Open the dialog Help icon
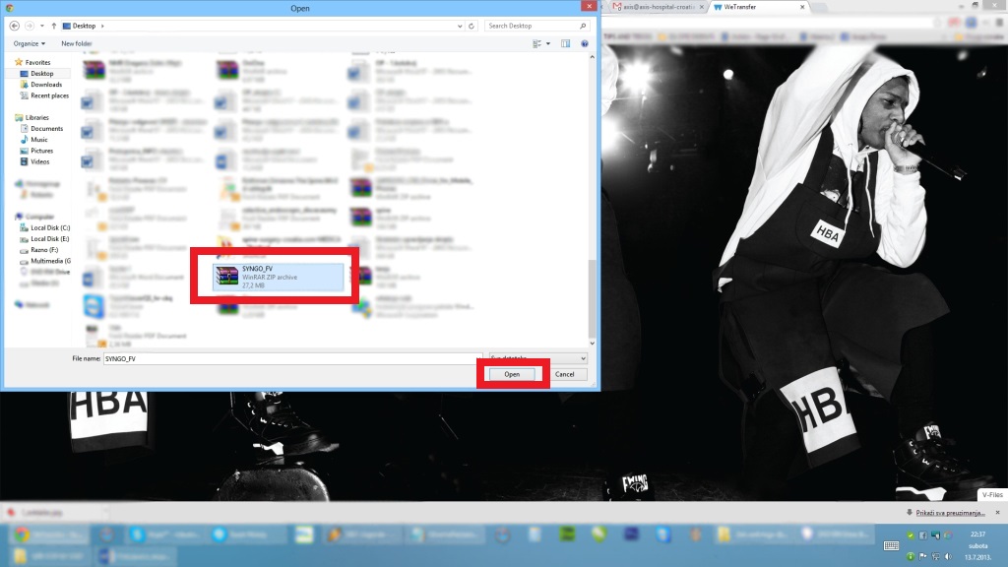Image resolution: width=1008 pixels, height=567 pixels. (x=585, y=43)
